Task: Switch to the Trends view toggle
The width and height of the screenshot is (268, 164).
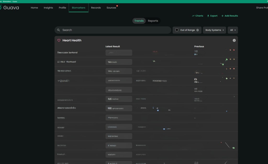Action: pos(139,21)
